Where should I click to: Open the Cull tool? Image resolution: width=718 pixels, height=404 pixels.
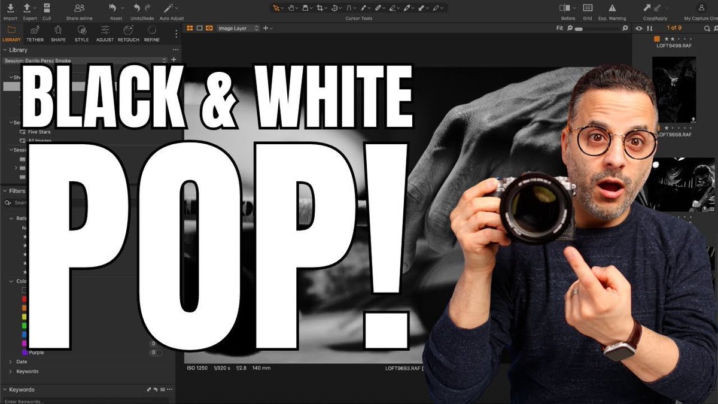[x=47, y=8]
